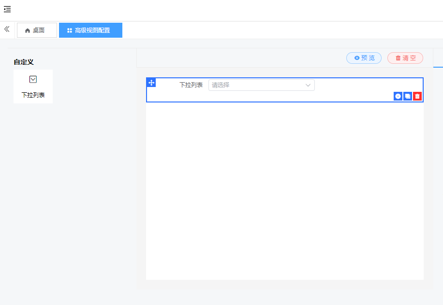
Task: Open the 桌面 home tab
Action: (x=37, y=30)
